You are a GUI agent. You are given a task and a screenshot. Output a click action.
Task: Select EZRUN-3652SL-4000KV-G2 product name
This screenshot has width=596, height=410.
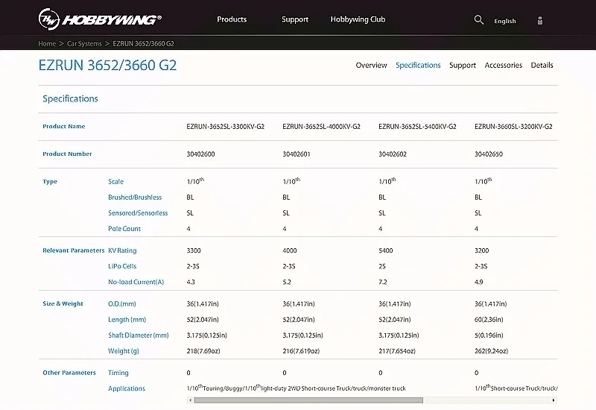[322, 127]
